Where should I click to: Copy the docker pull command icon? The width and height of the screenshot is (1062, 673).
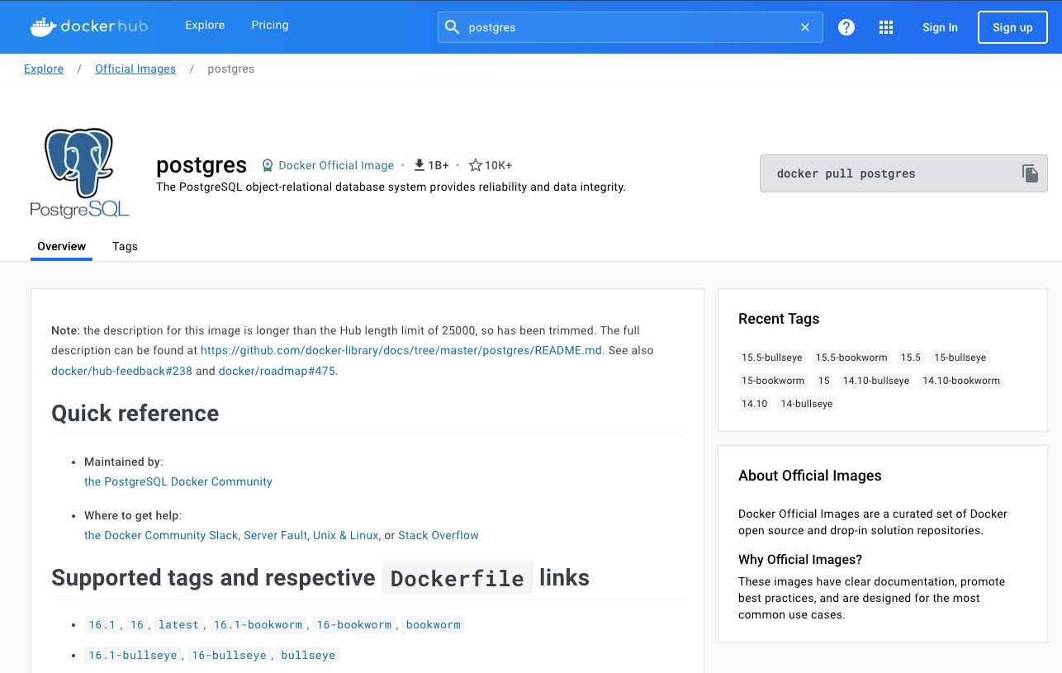pyautogui.click(x=1030, y=173)
